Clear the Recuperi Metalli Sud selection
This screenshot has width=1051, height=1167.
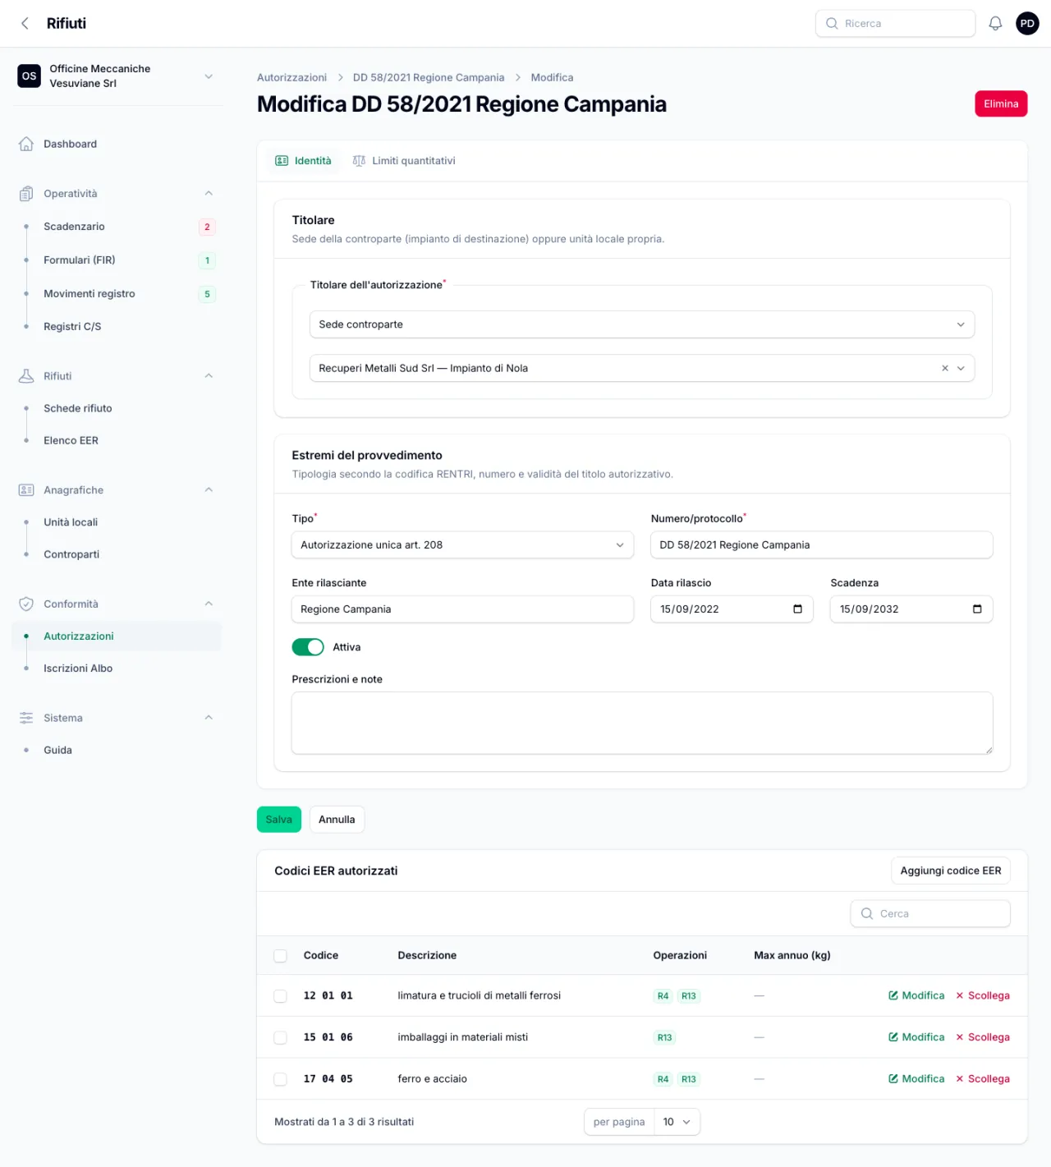click(945, 368)
